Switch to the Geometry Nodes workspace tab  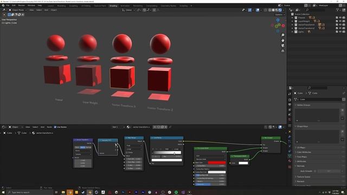(x=169, y=6)
